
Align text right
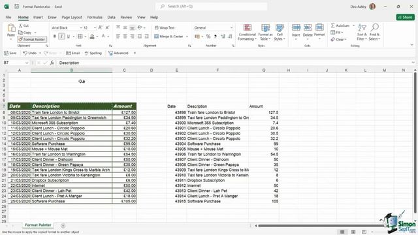click(132, 37)
